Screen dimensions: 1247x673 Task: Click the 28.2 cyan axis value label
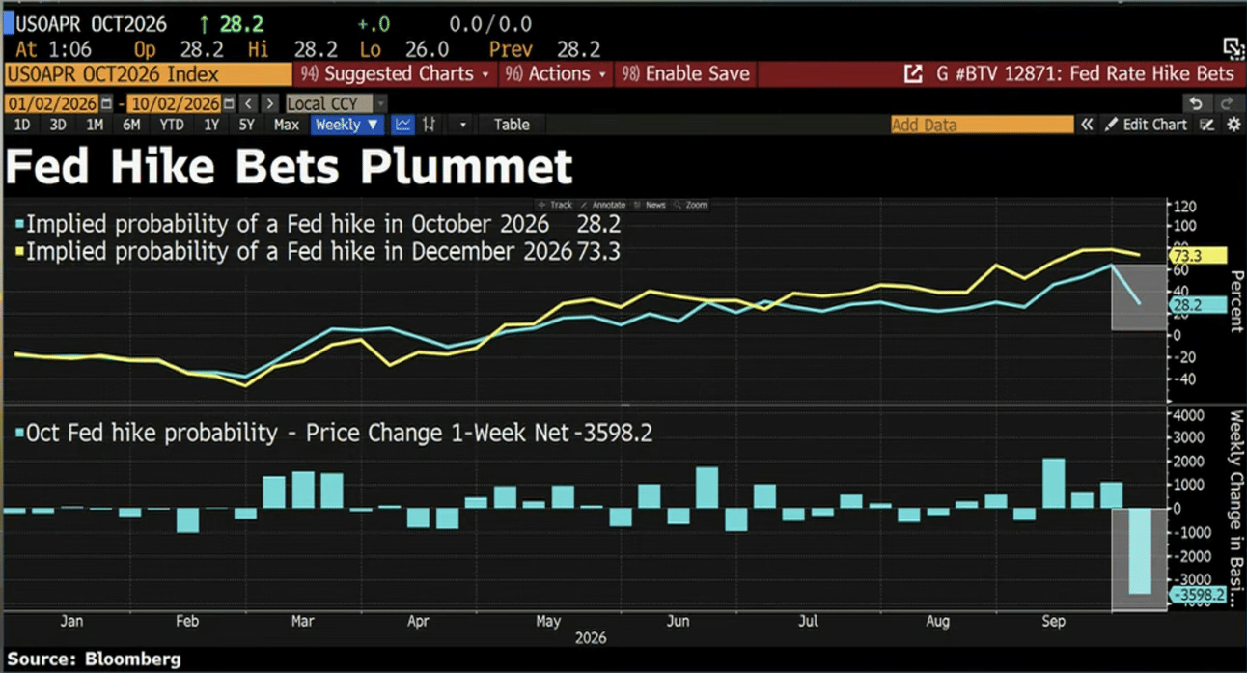(x=1197, y=305)
